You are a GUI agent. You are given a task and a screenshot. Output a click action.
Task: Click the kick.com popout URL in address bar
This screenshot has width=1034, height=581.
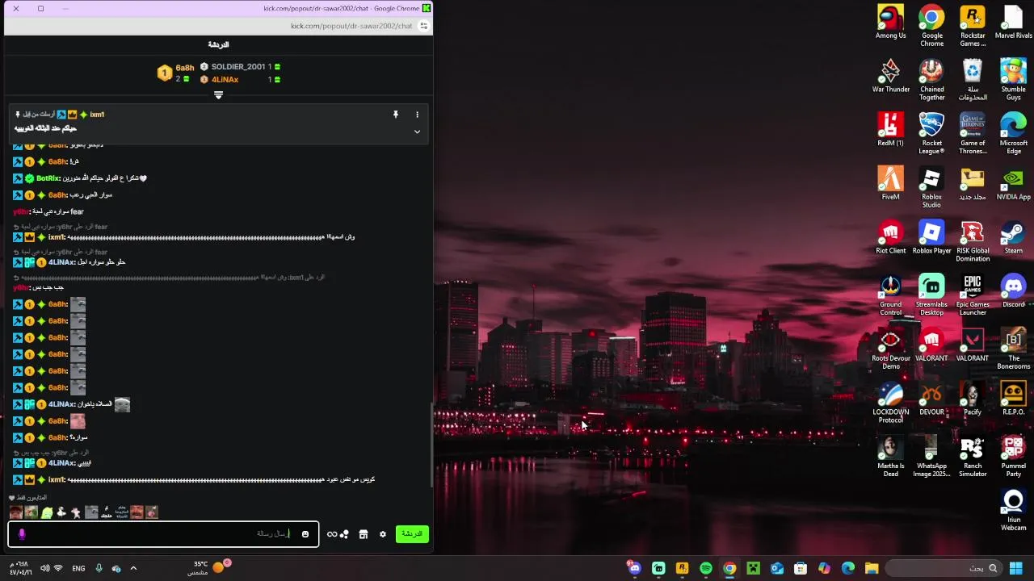click(x=351, y=26)
